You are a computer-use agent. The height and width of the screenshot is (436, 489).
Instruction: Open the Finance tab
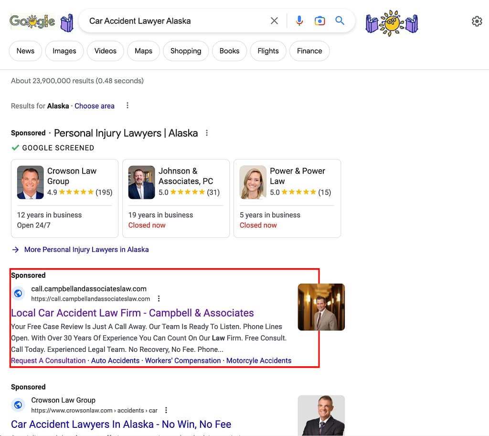click(309, 51)
